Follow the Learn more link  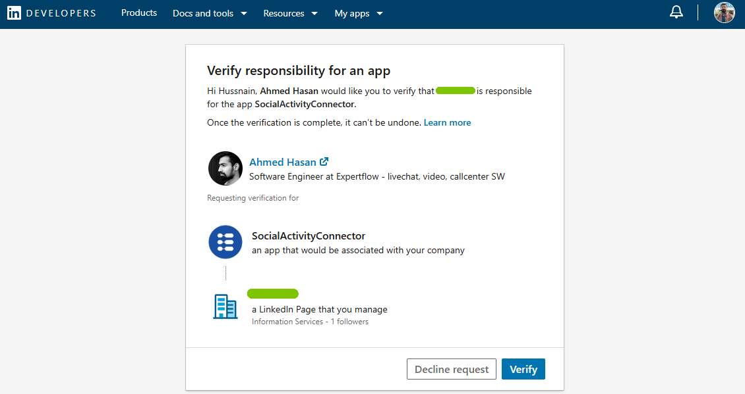[x=447, y=123]
